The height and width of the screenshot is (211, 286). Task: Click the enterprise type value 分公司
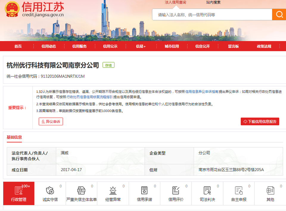204,153
